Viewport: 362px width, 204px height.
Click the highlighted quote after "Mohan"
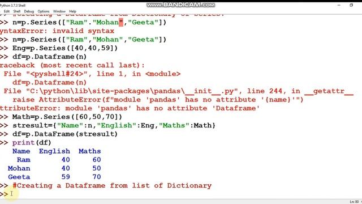coord(121,23)
